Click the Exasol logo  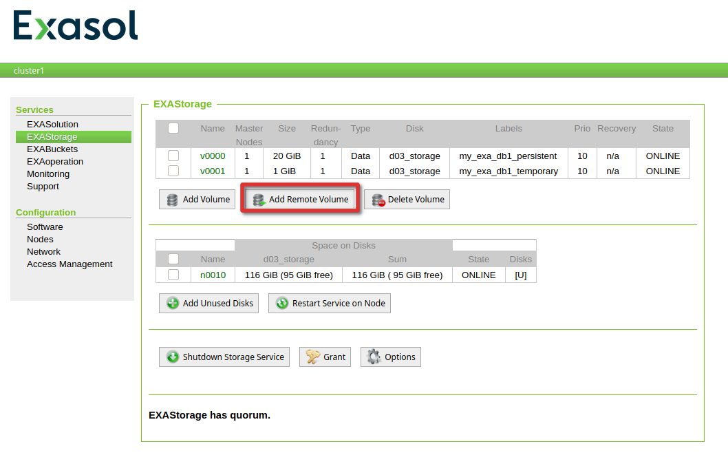[76, 25]
